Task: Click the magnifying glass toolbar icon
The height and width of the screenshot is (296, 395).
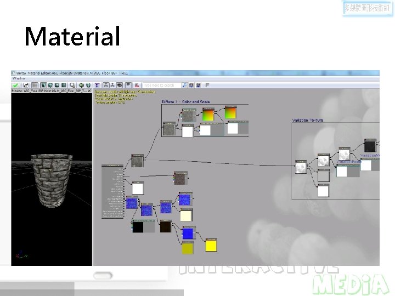Action: (x=72, y=86)
